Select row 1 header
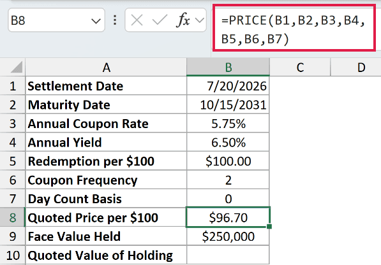 [13, 86]
